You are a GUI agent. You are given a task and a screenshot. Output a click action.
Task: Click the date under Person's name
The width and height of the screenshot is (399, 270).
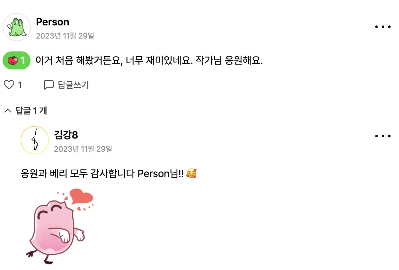coord(65,36)
